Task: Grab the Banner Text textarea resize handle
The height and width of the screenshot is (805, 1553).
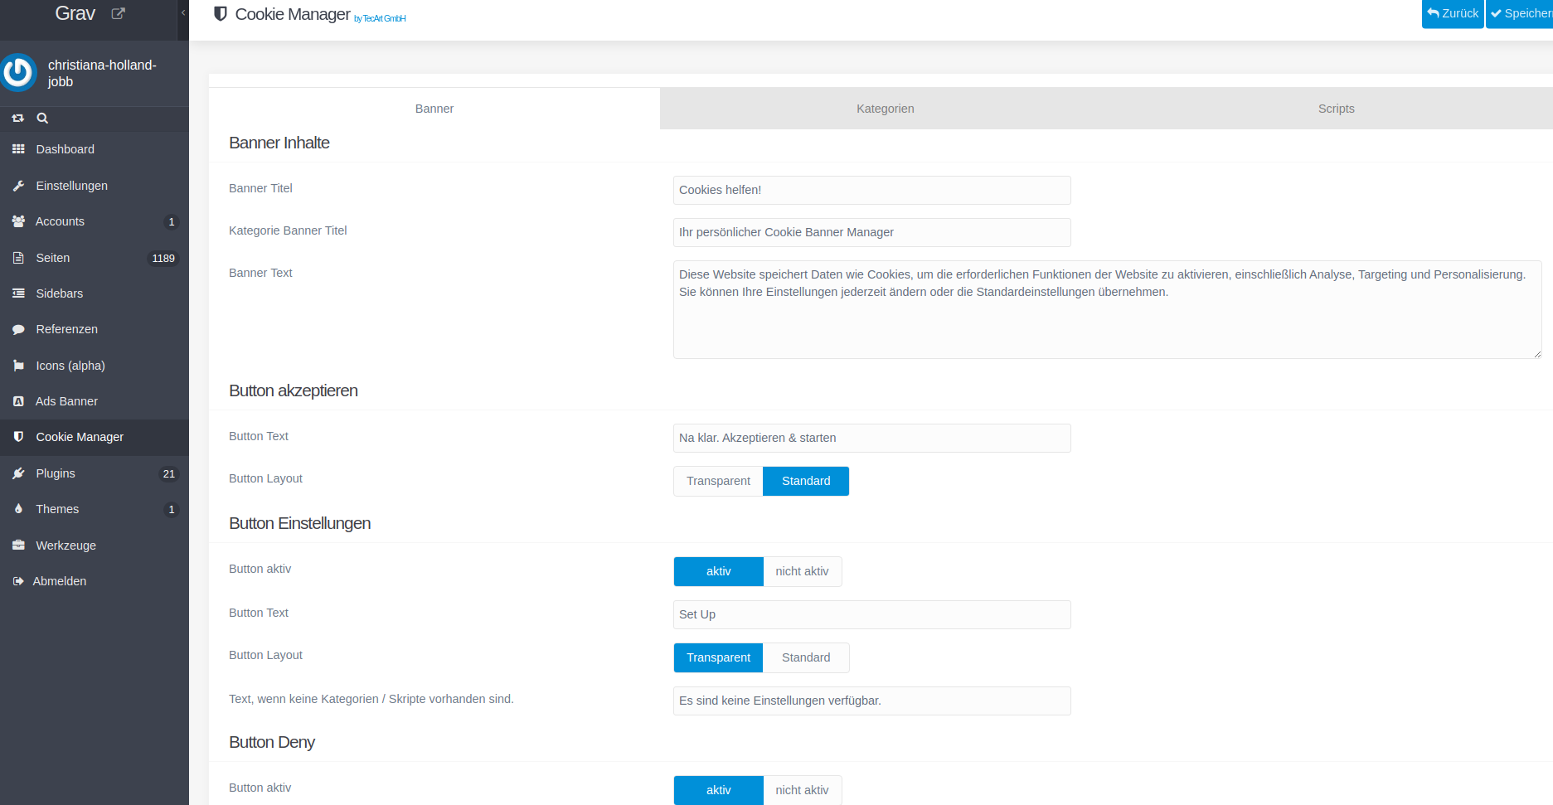Action: coord(1537,354)
